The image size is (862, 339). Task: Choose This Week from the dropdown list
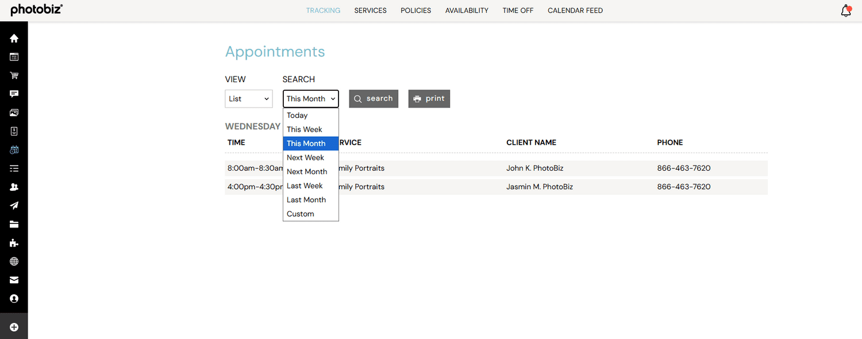pos(310,129)
